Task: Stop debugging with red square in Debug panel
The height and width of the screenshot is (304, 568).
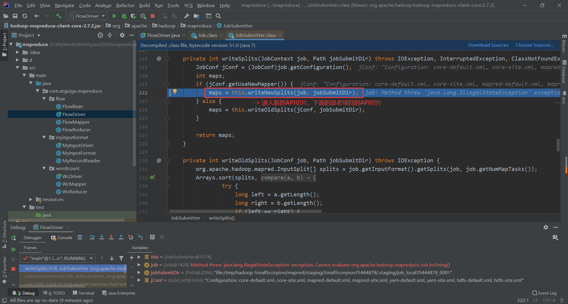Action: [13, 269]
